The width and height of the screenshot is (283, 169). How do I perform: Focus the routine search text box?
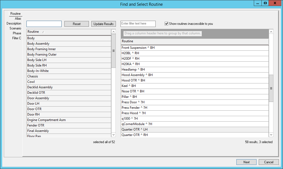(44, 24)
